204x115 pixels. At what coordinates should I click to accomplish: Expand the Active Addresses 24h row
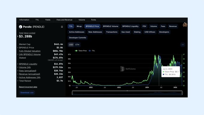coord(18,77)
